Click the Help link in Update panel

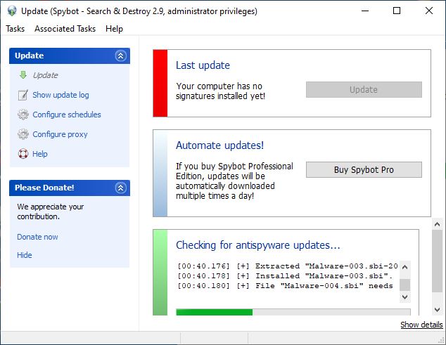pyautogui.click(x=40, y=154)
